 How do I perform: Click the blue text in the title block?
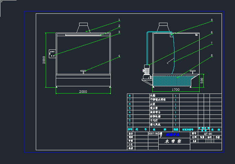173,135
